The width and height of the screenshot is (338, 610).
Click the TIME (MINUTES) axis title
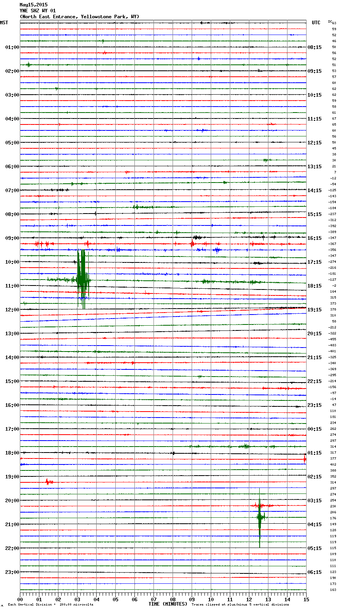(168, 604)
